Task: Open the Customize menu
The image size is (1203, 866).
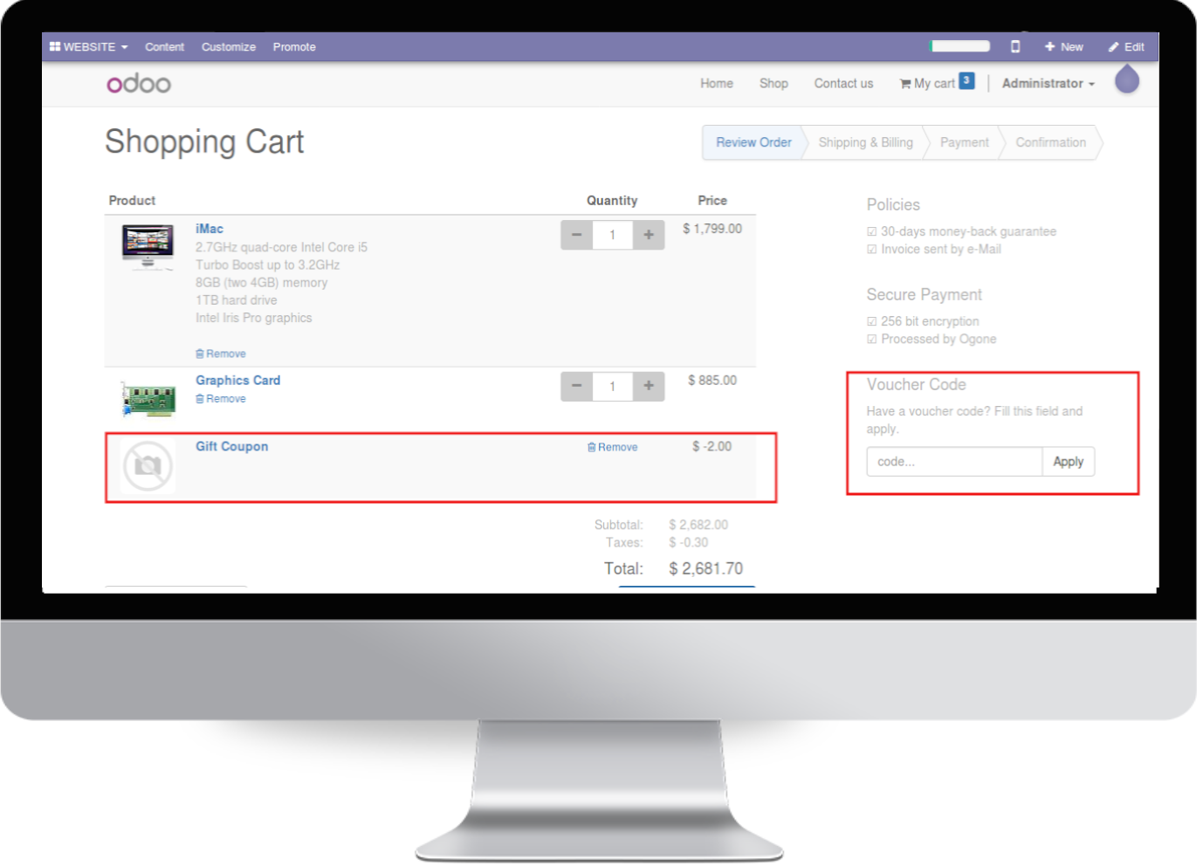Action: [229, 47]
